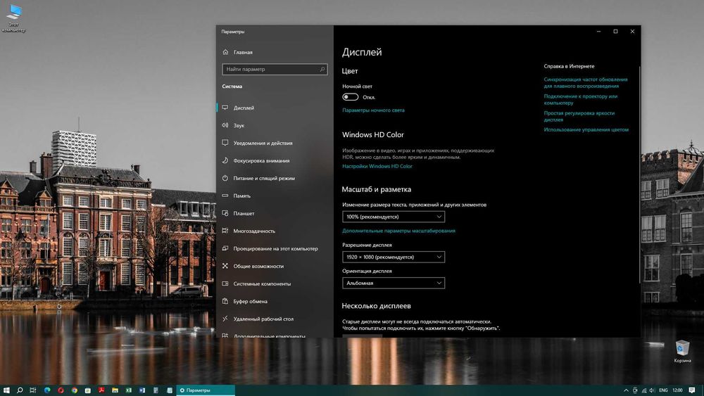Click the network icon in system tray

point(644,390)
